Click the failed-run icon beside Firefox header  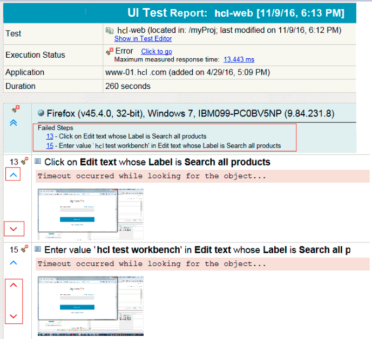16,109
